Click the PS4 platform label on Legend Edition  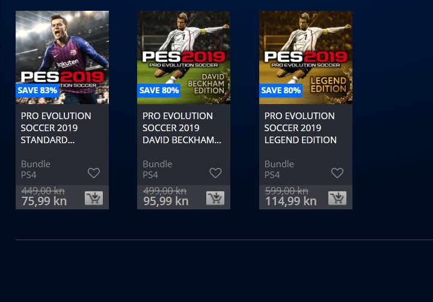pos(272,175)
